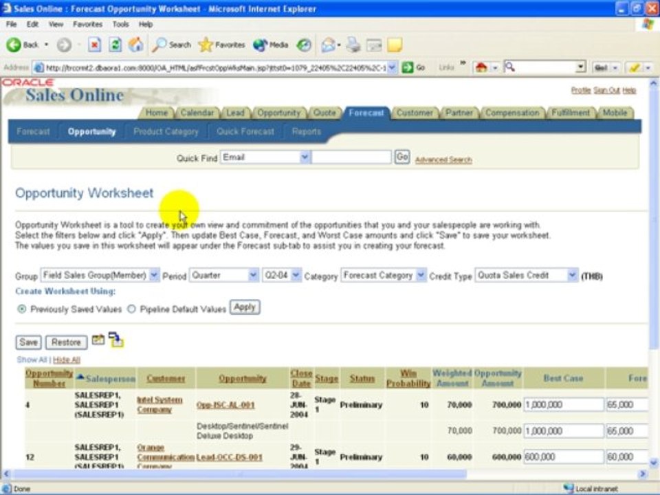Click Windows flag logo in menu bar

[x=648, y=24]
